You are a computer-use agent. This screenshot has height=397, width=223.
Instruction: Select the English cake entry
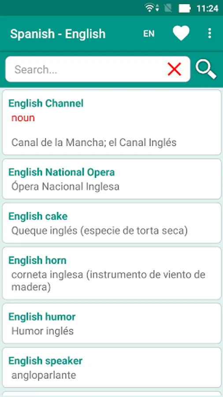(112, 223)
